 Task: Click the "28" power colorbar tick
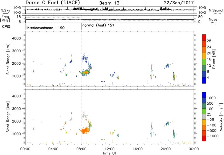(209, 41)
